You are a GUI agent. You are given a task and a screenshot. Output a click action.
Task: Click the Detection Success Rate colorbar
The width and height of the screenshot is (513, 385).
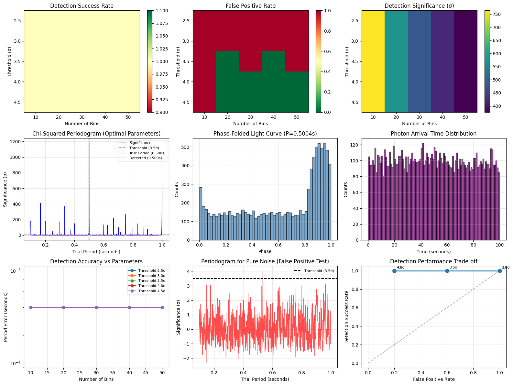[150, 61]
